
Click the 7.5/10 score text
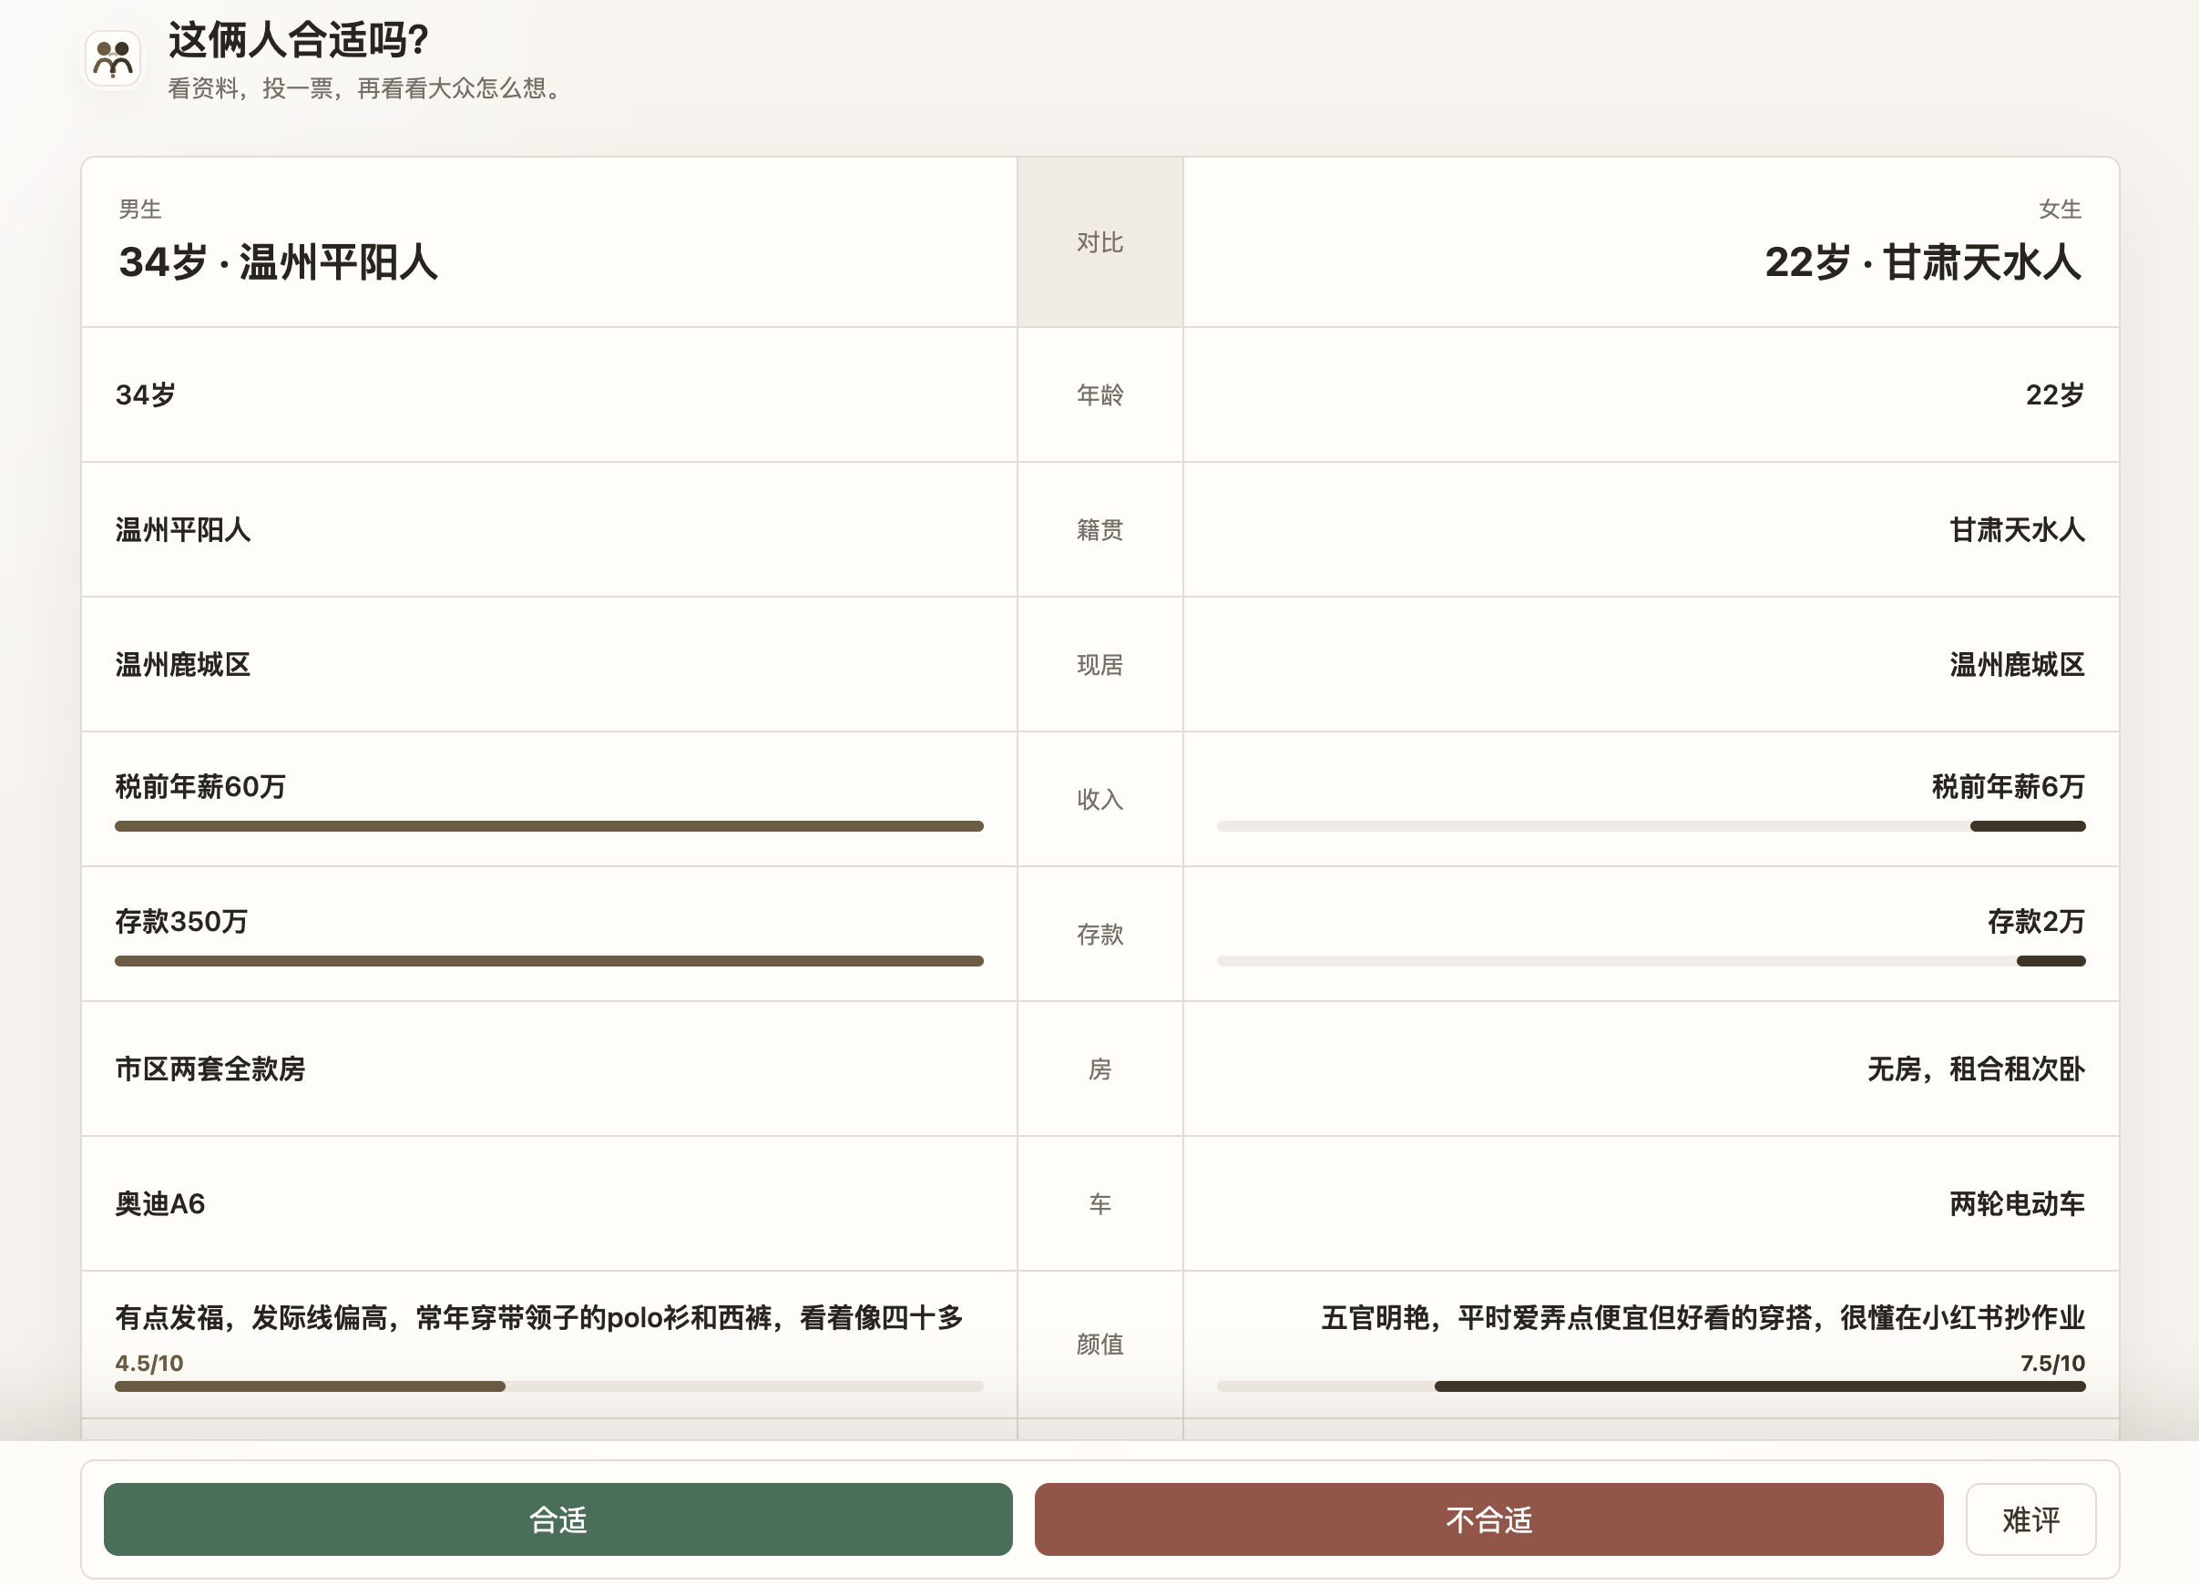tap(2052, 1363)
